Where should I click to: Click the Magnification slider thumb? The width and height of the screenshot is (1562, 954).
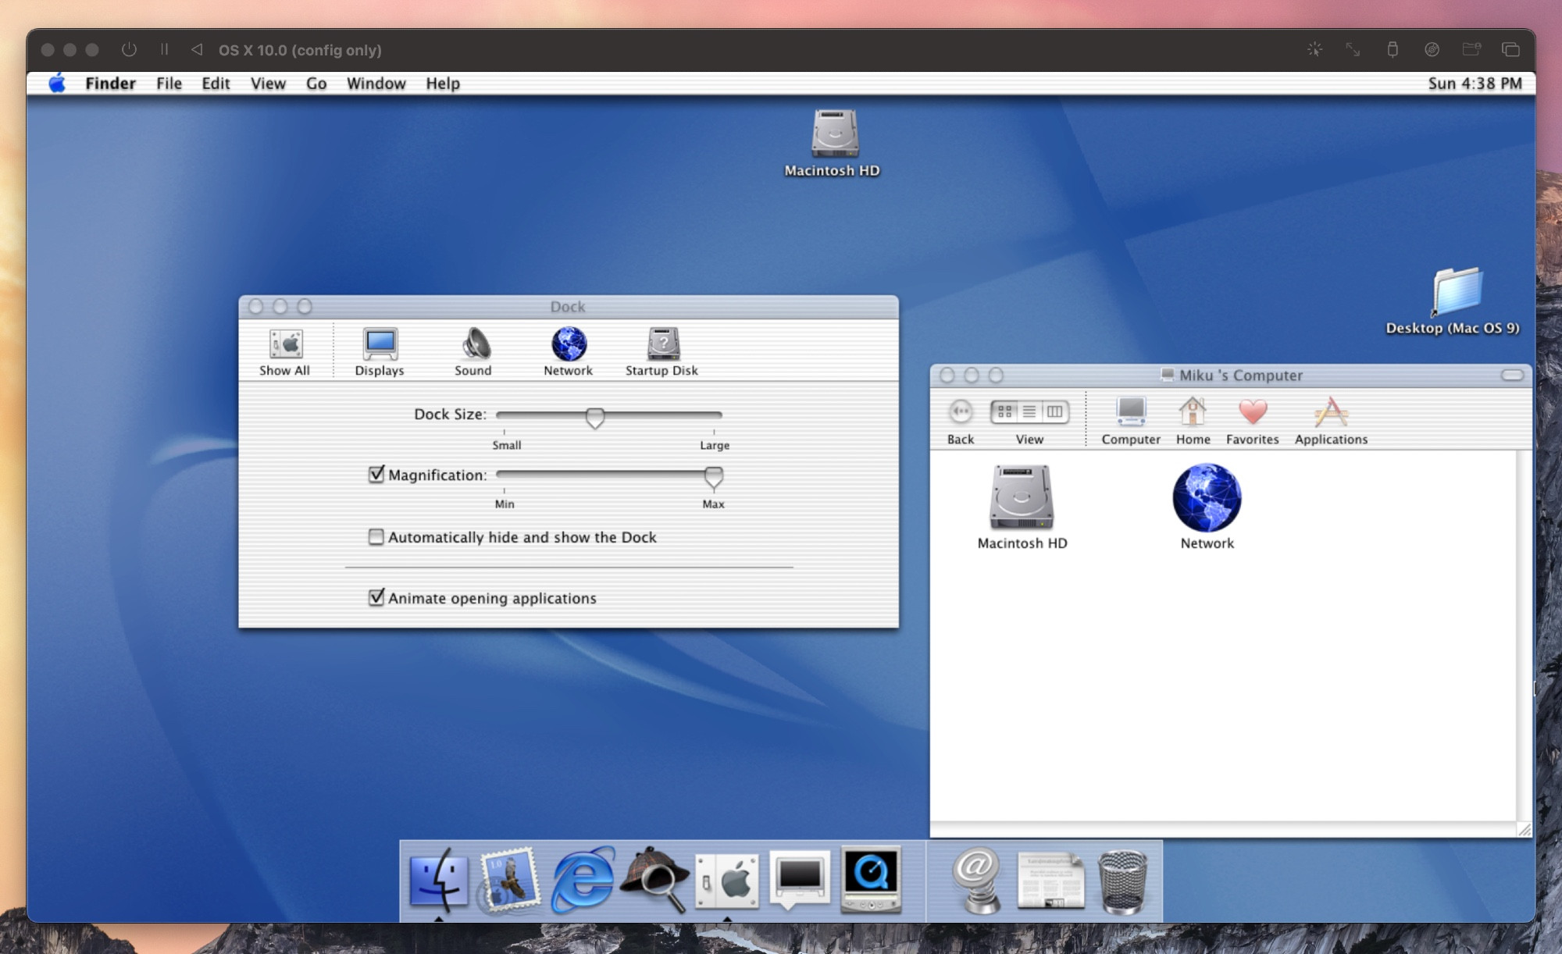pyautogui.click(x=714, y=477)
